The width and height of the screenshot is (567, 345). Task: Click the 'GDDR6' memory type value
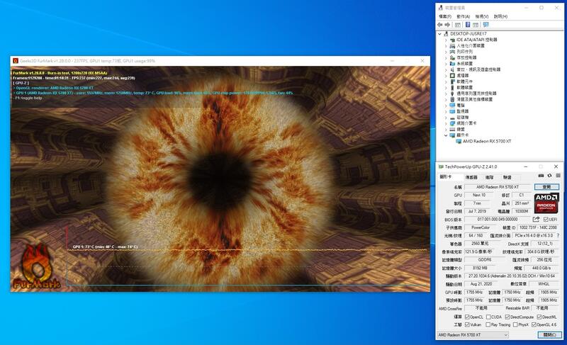pos(485,260)
